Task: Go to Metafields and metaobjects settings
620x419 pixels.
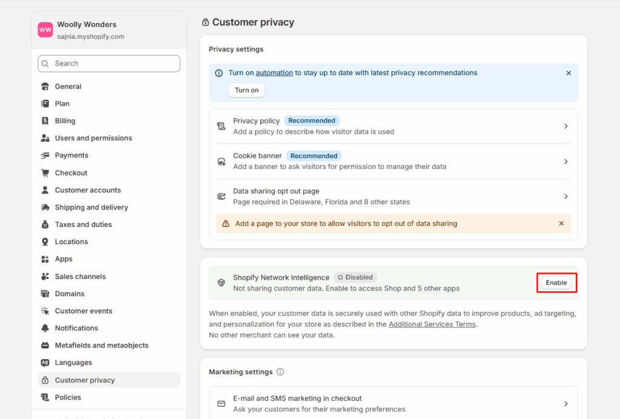Action: point(101,346)
